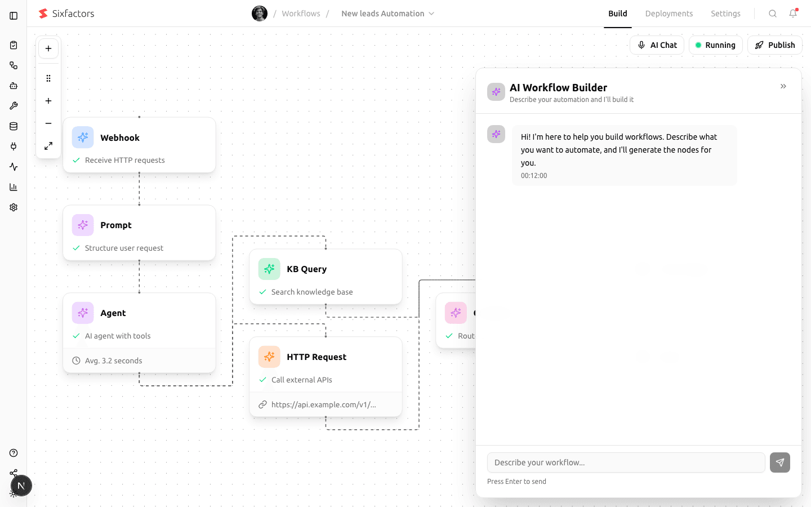811x507 pixels.
Task: Click the Publish button
Action: click(x=774, y=45)
